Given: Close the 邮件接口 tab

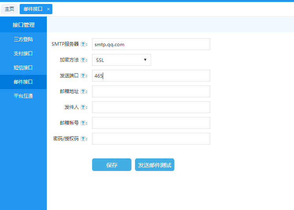Looking at the screenshot, I should [x=48, y=9].
